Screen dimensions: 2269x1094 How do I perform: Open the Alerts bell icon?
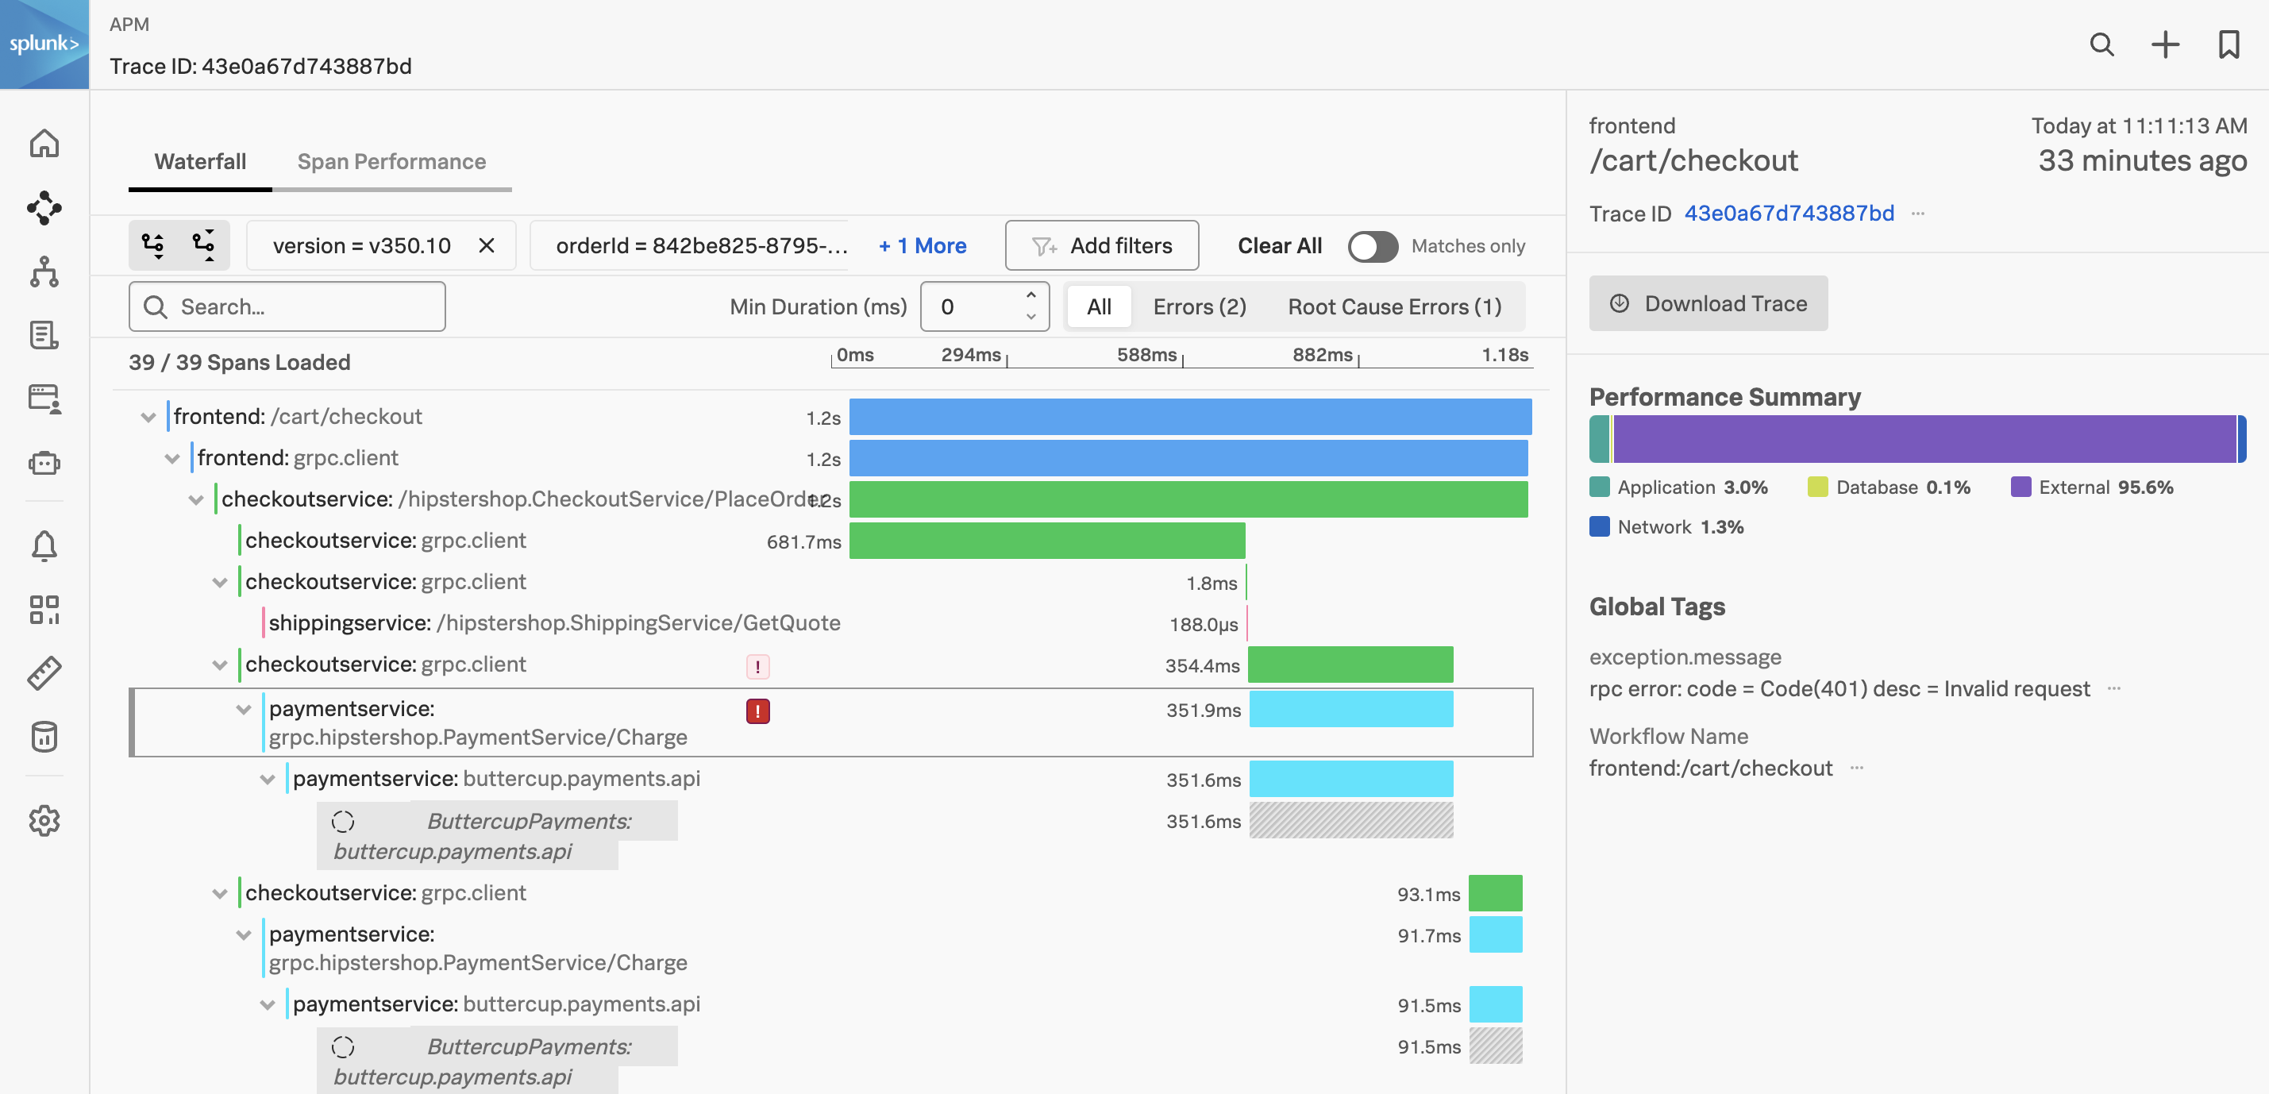[44, 546]
